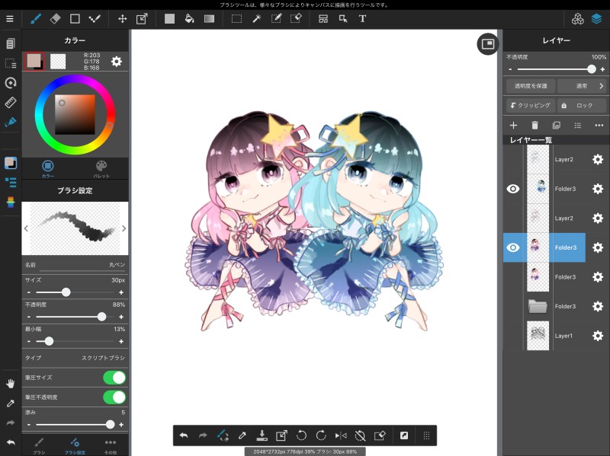Rotate canvas right using bottom toolbar
This screenshot has width=610, height=456.
pos(321,435)
